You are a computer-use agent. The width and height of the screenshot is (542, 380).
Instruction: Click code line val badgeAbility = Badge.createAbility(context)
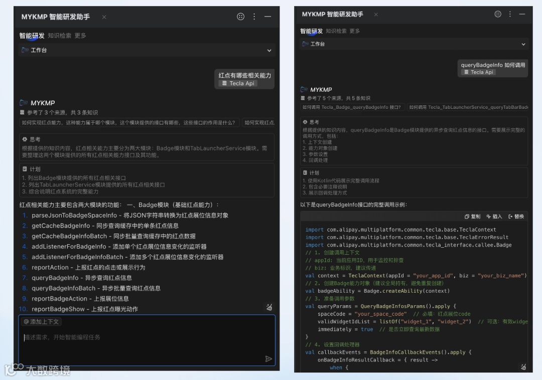pos(377,291)
